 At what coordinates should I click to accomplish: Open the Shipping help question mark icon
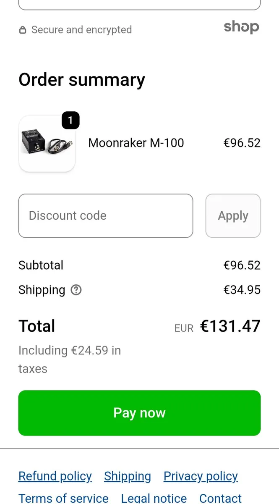pyautogui.click(x=76, y=290)
